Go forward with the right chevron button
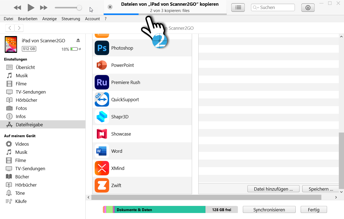344x219 pixels. click(x=19, y=28)
